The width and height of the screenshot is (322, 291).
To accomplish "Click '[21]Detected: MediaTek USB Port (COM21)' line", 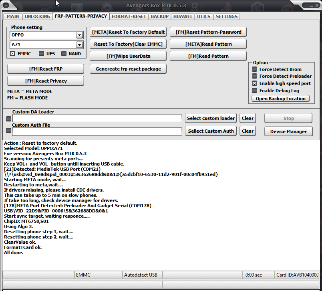I will pyautogui.click(x=52, y=169).
